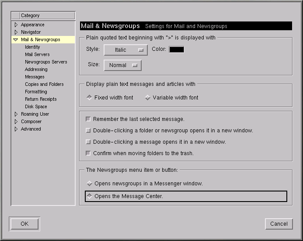The image size is (303, 241).
Task: Choose Opens the Message Center option
Action: [x=90, y=196]
